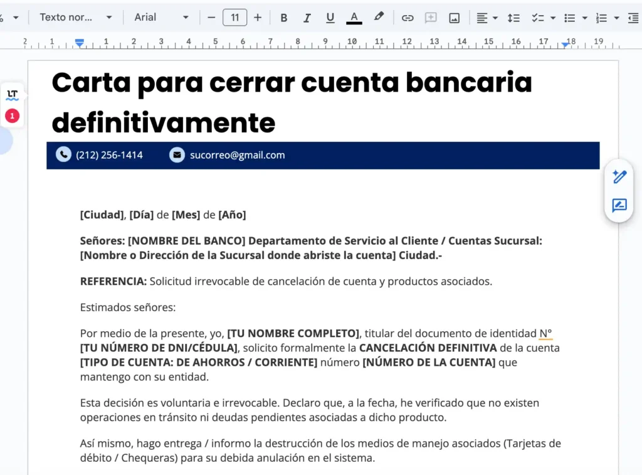Toggle bold formatting
The image size is (642, 475).
pyautogui.click(x=283, y=17)
